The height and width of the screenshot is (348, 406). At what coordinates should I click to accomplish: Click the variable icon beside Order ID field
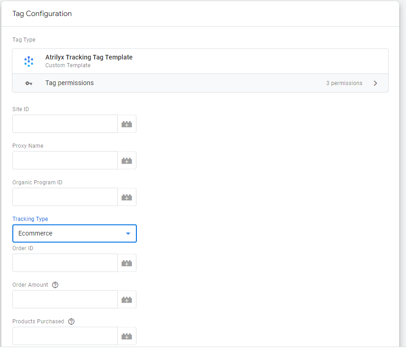click(x=127, y=263)
